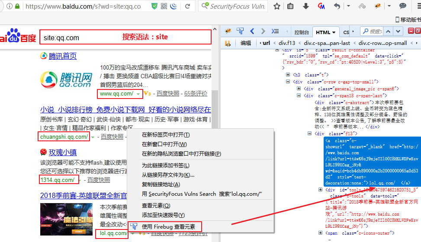
Task: Go back with Firebug blue left chevron
Action: click(x=252, y=31)
